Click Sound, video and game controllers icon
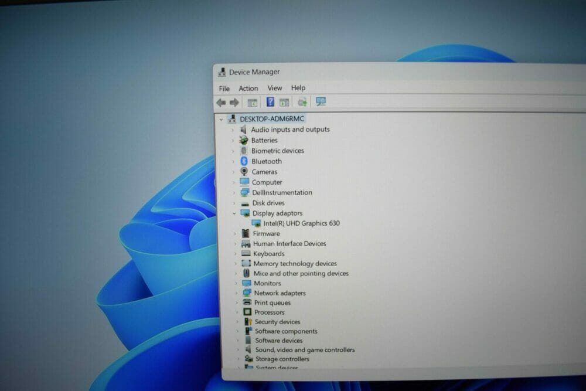This screenshot has width=586, height=391. [x=248, y=349]
